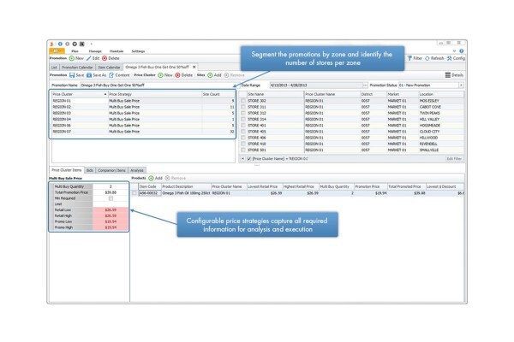Delete the selected Price Cluster
The width and height of the screenshot is (514, 342).
click(177, 75)
